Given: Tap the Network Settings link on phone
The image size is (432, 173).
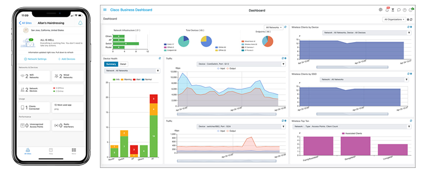Looking at the screenshot, I should click(x=35, y=59).
